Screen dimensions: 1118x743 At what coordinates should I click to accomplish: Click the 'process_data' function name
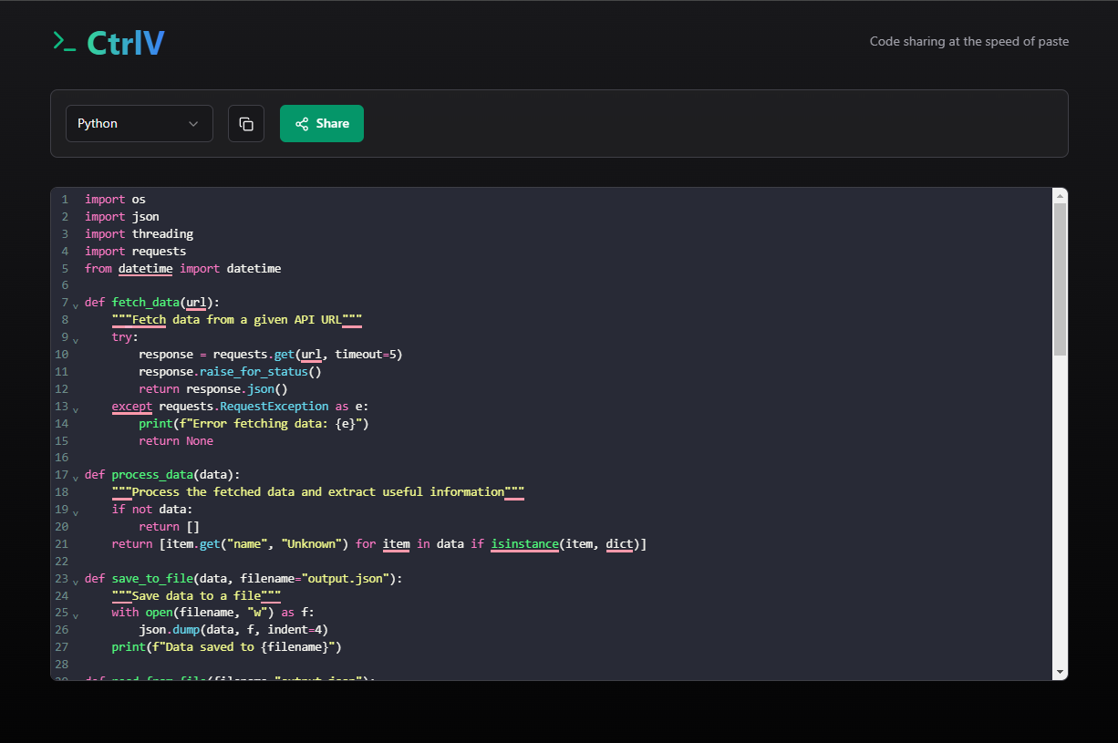pyautogui.click(x=152, y=475)
